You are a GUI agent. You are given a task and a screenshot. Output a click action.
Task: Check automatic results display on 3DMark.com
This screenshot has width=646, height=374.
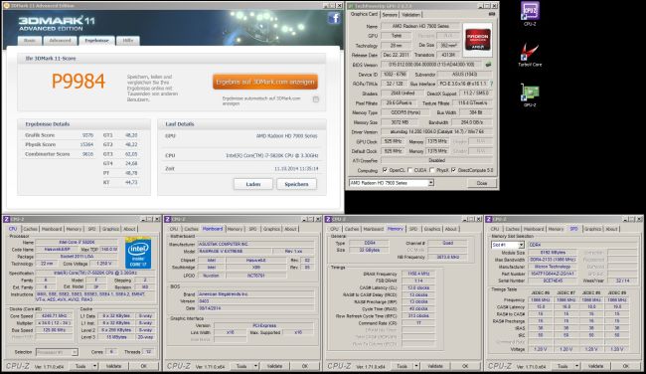(x=316, y=99)
